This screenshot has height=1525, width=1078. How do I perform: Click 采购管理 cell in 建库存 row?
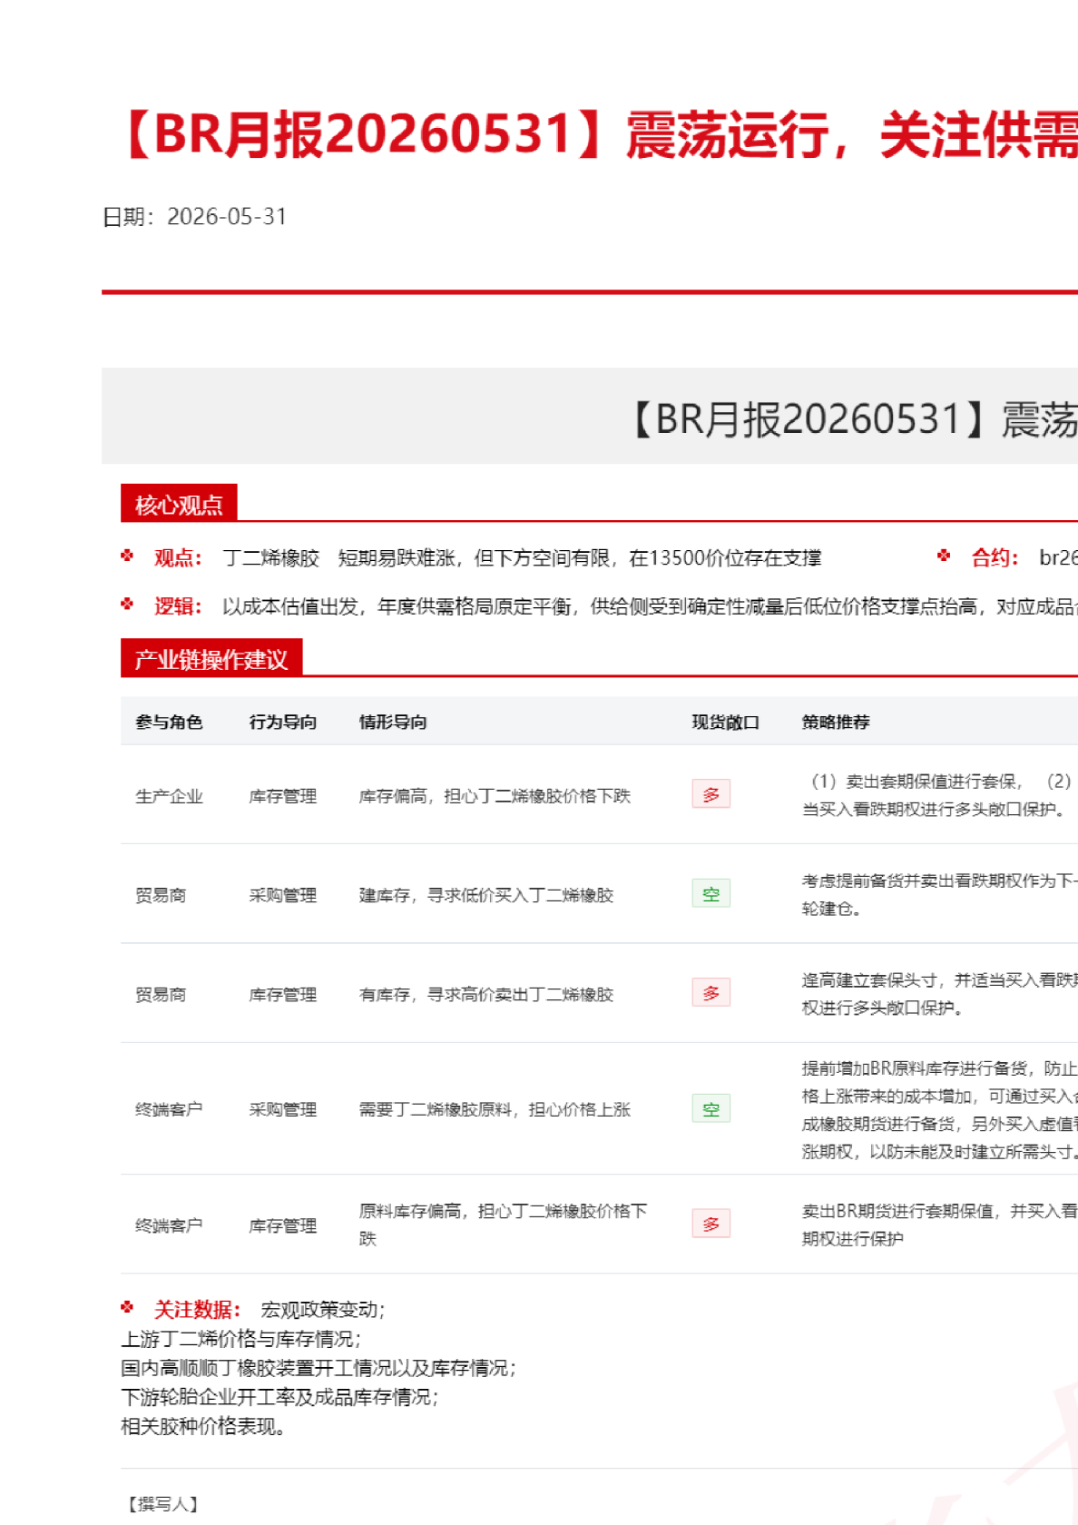(x=283, y=895)
